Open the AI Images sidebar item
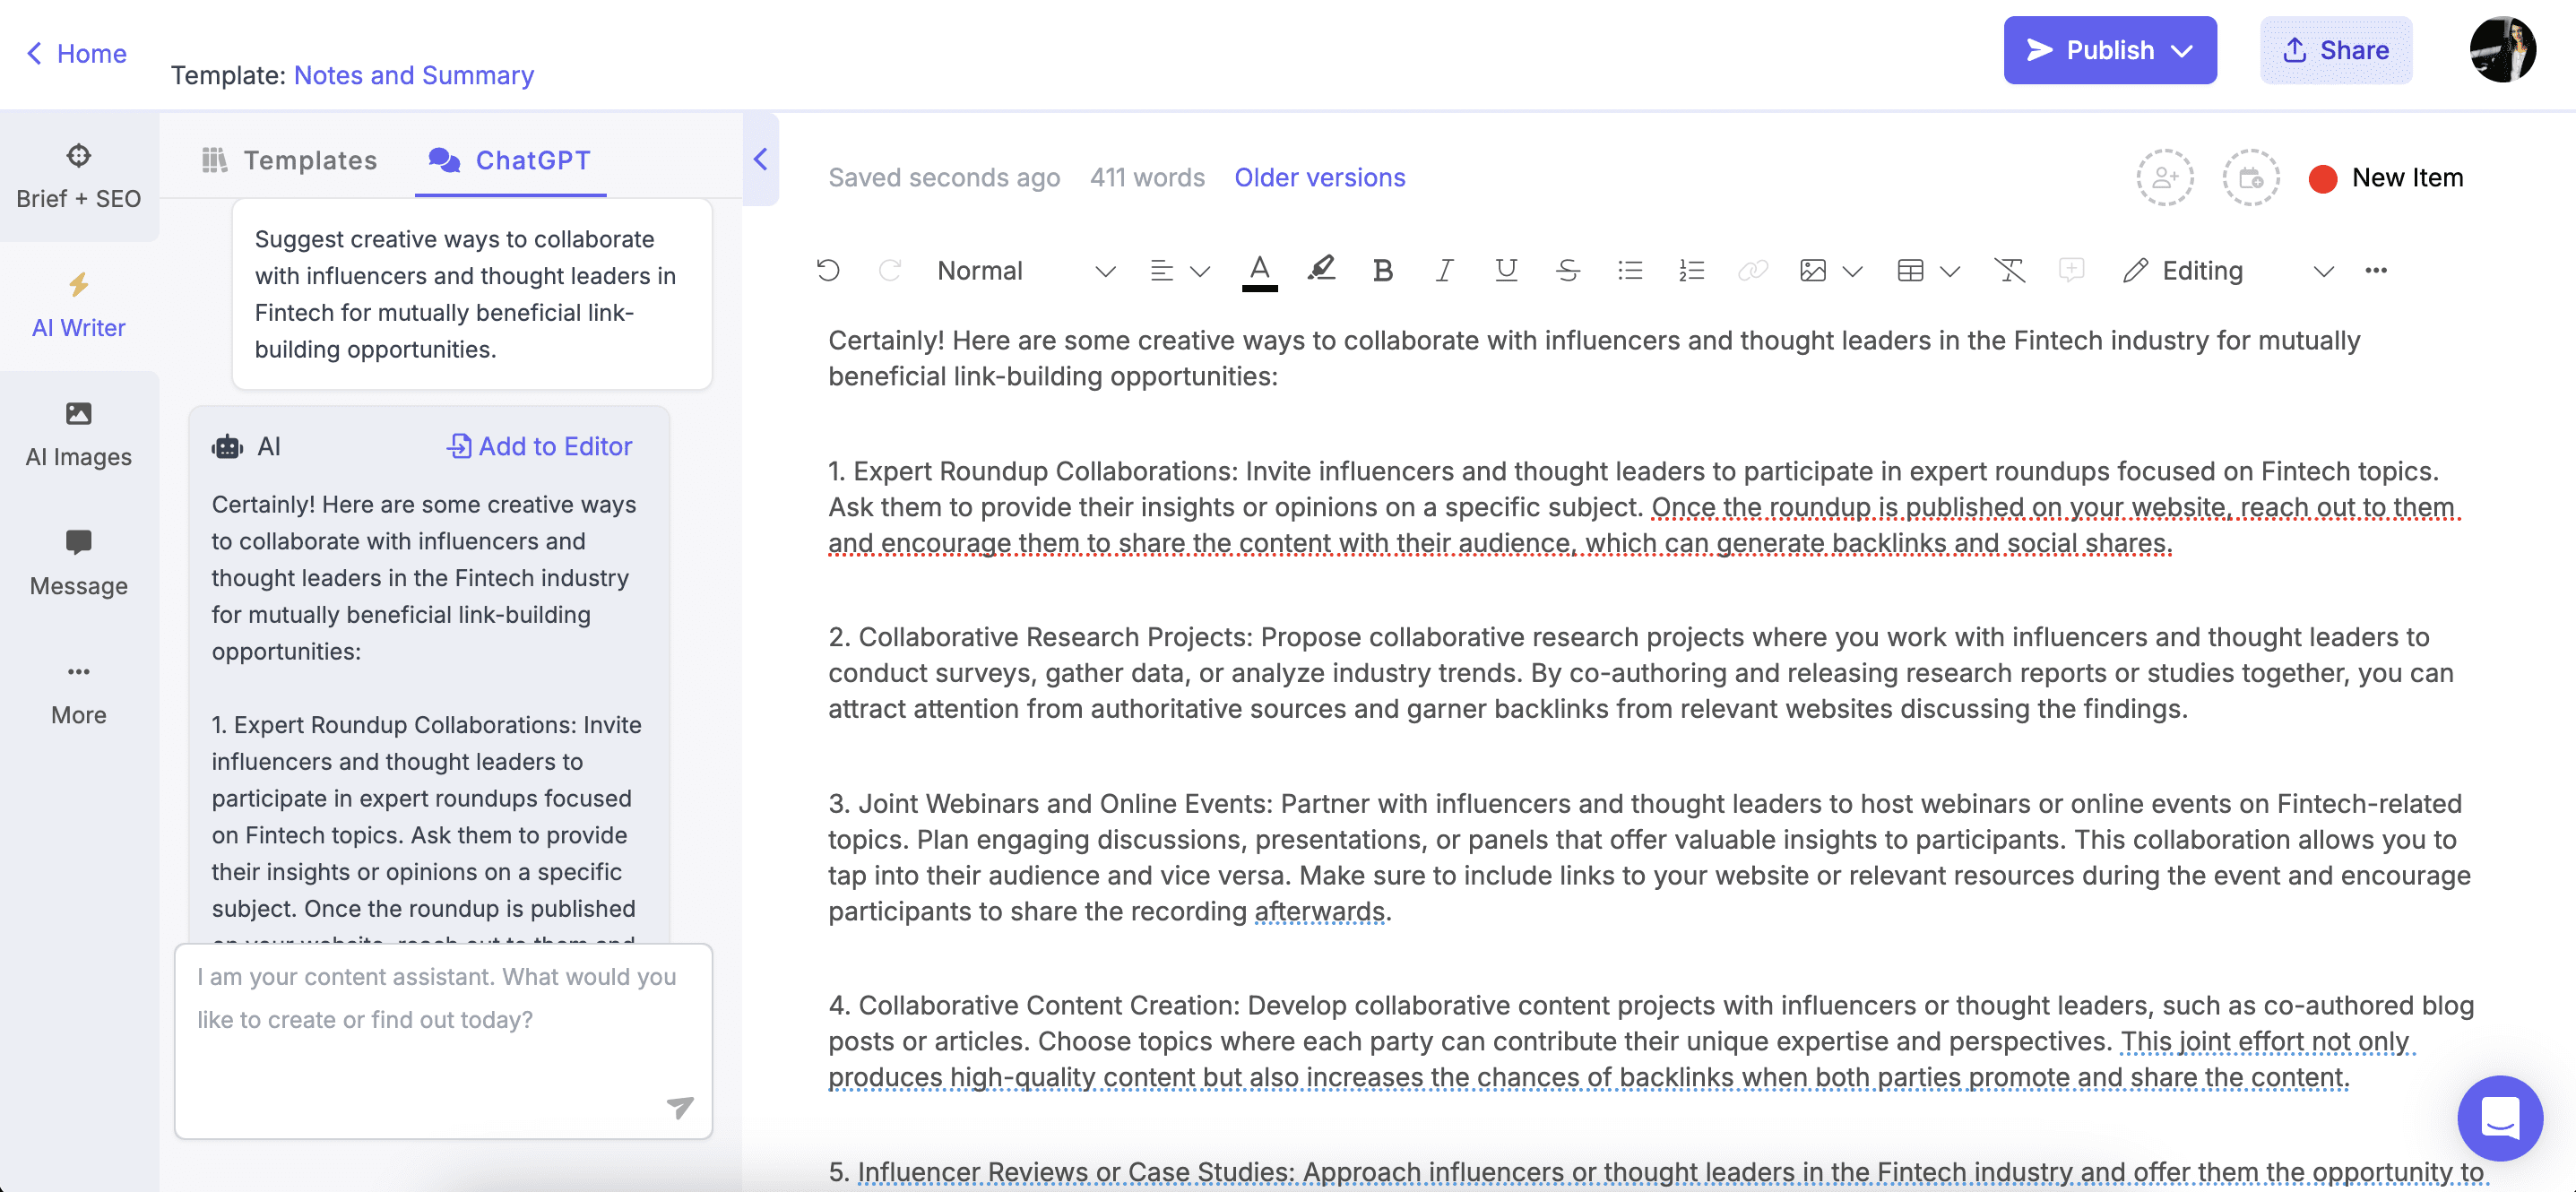2576x1192 pixels. coord(79,434)
